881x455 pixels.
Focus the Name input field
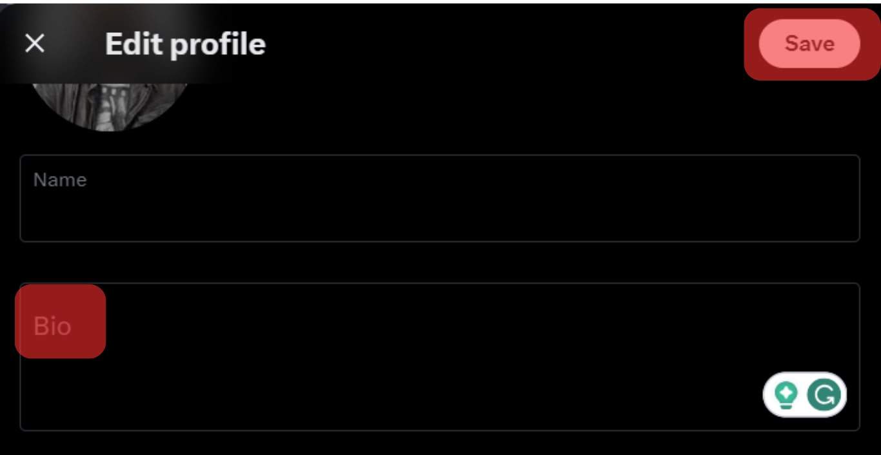click(x=440, y=198)
